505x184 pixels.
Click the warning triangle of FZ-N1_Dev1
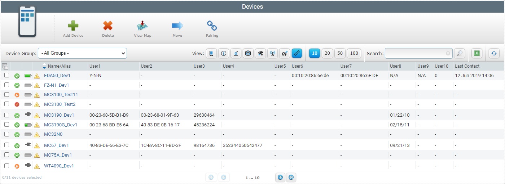(37, 85)
